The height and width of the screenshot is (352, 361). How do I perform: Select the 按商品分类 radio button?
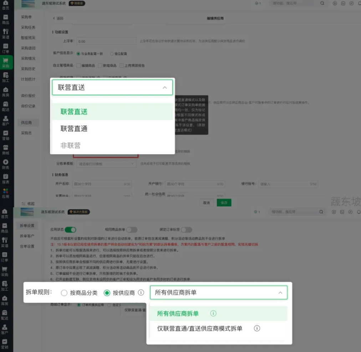point(64,293)
